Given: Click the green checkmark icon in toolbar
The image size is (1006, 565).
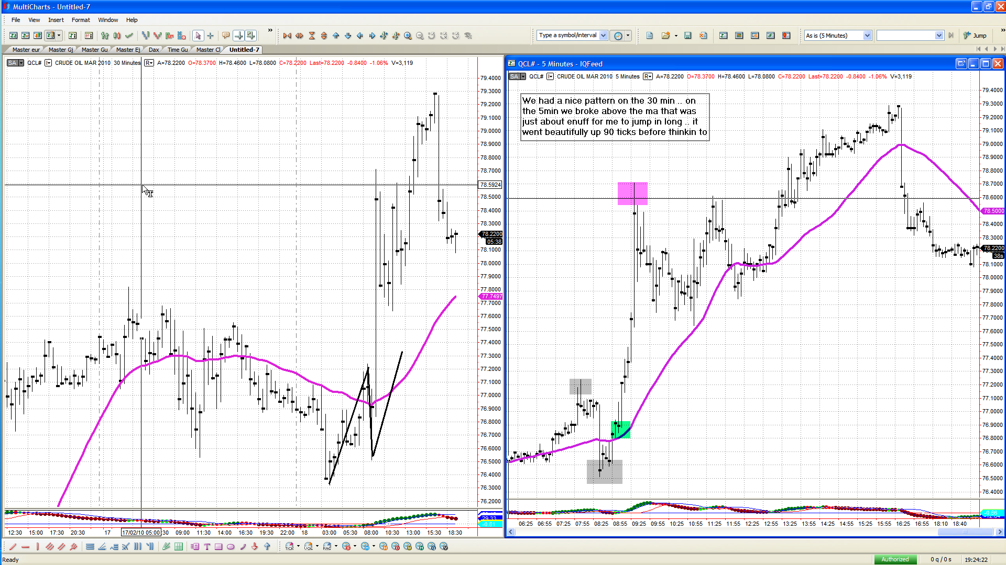Looking at the screenshot, I should (129, 36).
